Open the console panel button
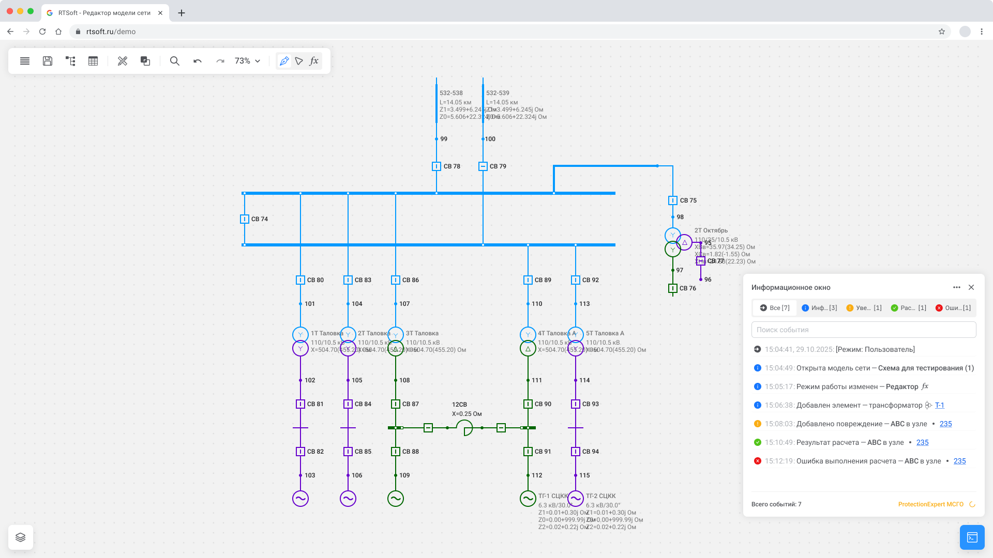Viewport: 993px width, 558px height. (972, 537)
